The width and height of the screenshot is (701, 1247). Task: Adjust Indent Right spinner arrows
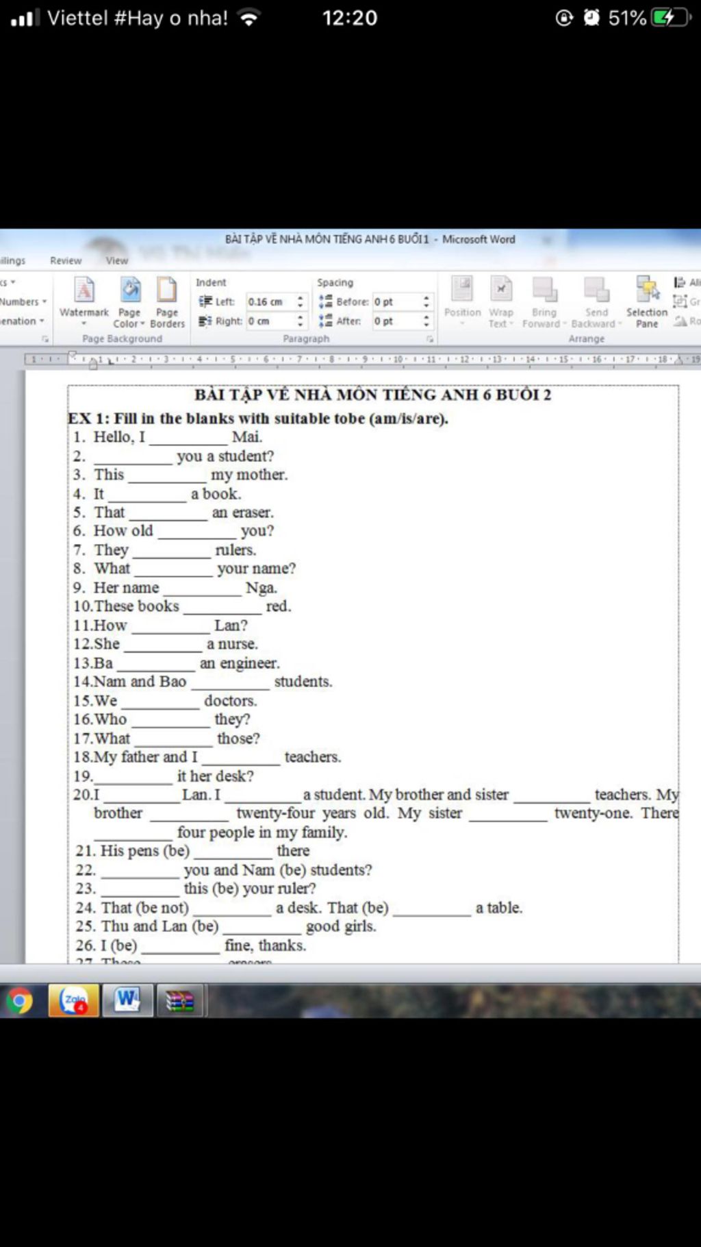[x=300, y=321]
